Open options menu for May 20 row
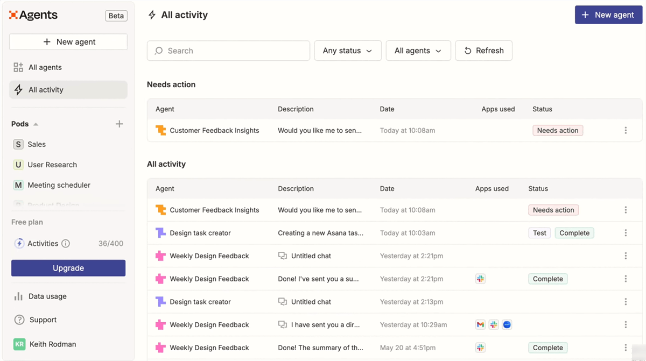 (626, 348)
